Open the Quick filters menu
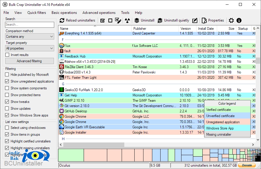Image resolution: width=261 pixels, height=169 pixels. pyautogui.click(x=37, y=13)
